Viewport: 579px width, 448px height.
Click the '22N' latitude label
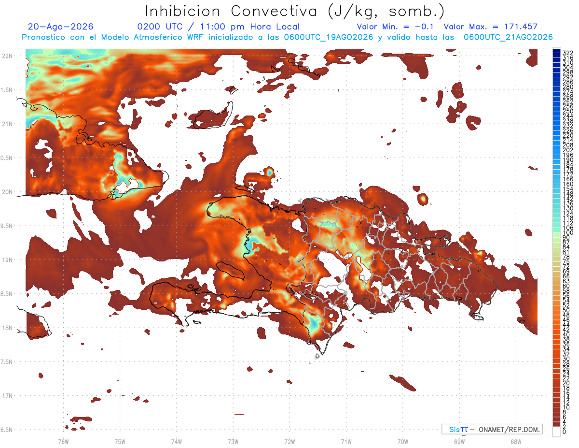click(x=7, y=56)
